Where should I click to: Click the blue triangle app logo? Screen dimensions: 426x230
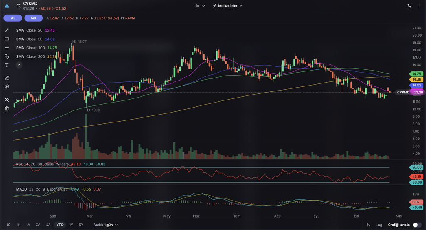7,6
